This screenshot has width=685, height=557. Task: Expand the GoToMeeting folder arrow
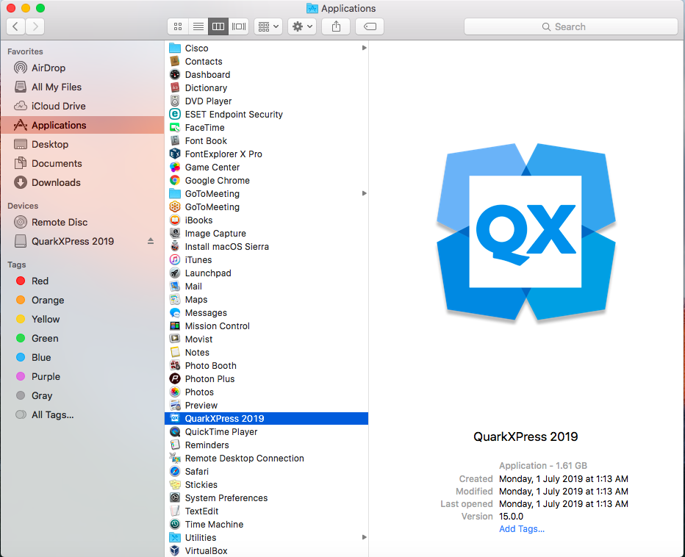(x=364, y=193)
